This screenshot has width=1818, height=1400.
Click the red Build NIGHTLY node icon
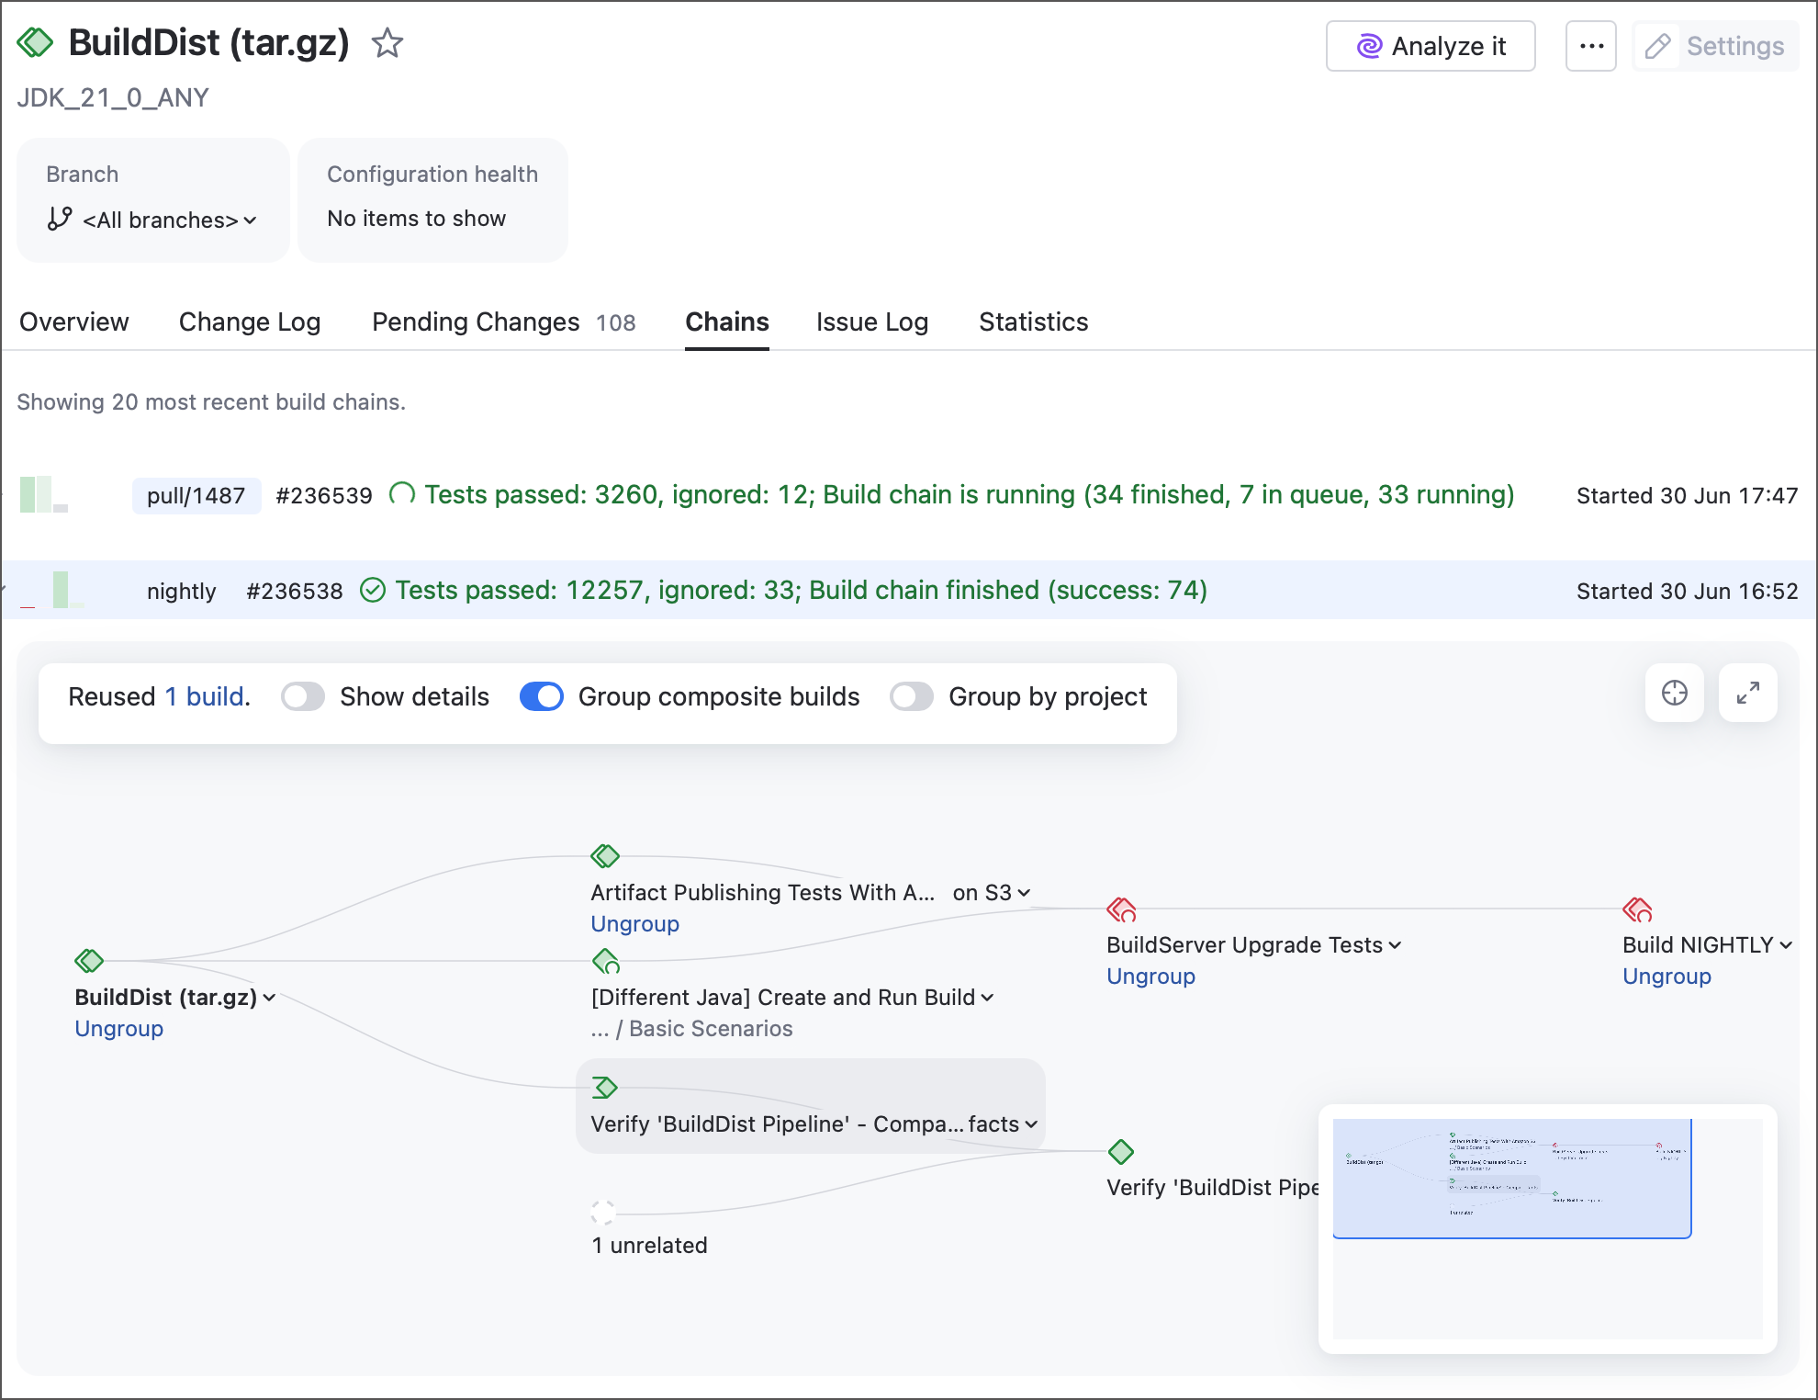pos(1638,909)
